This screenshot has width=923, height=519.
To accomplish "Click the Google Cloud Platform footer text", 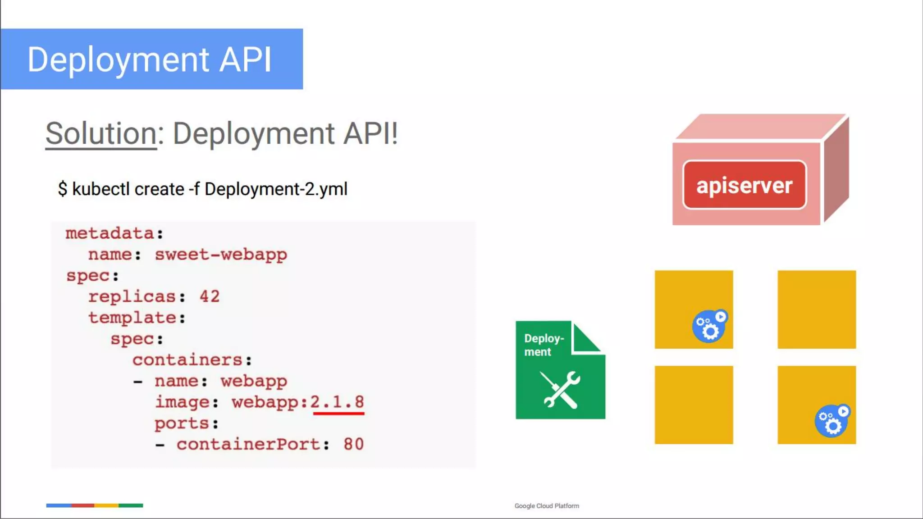I will tap(547, 506).
